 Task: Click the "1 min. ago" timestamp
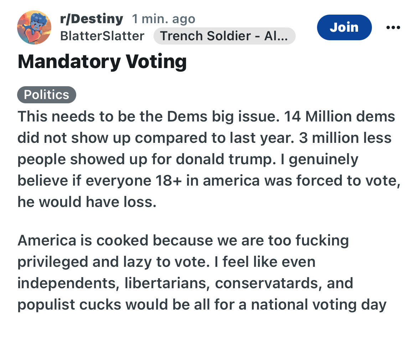164,19
